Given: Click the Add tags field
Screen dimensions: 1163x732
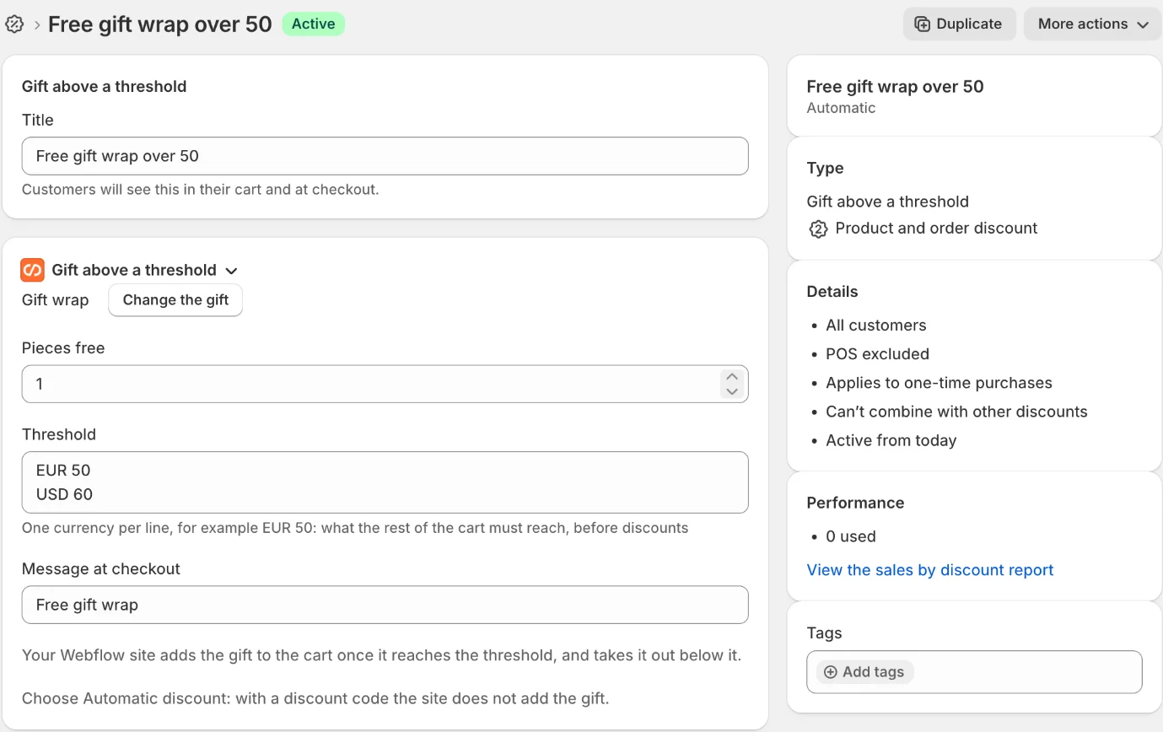Looking at the screenshot, I should pos(974,672).
